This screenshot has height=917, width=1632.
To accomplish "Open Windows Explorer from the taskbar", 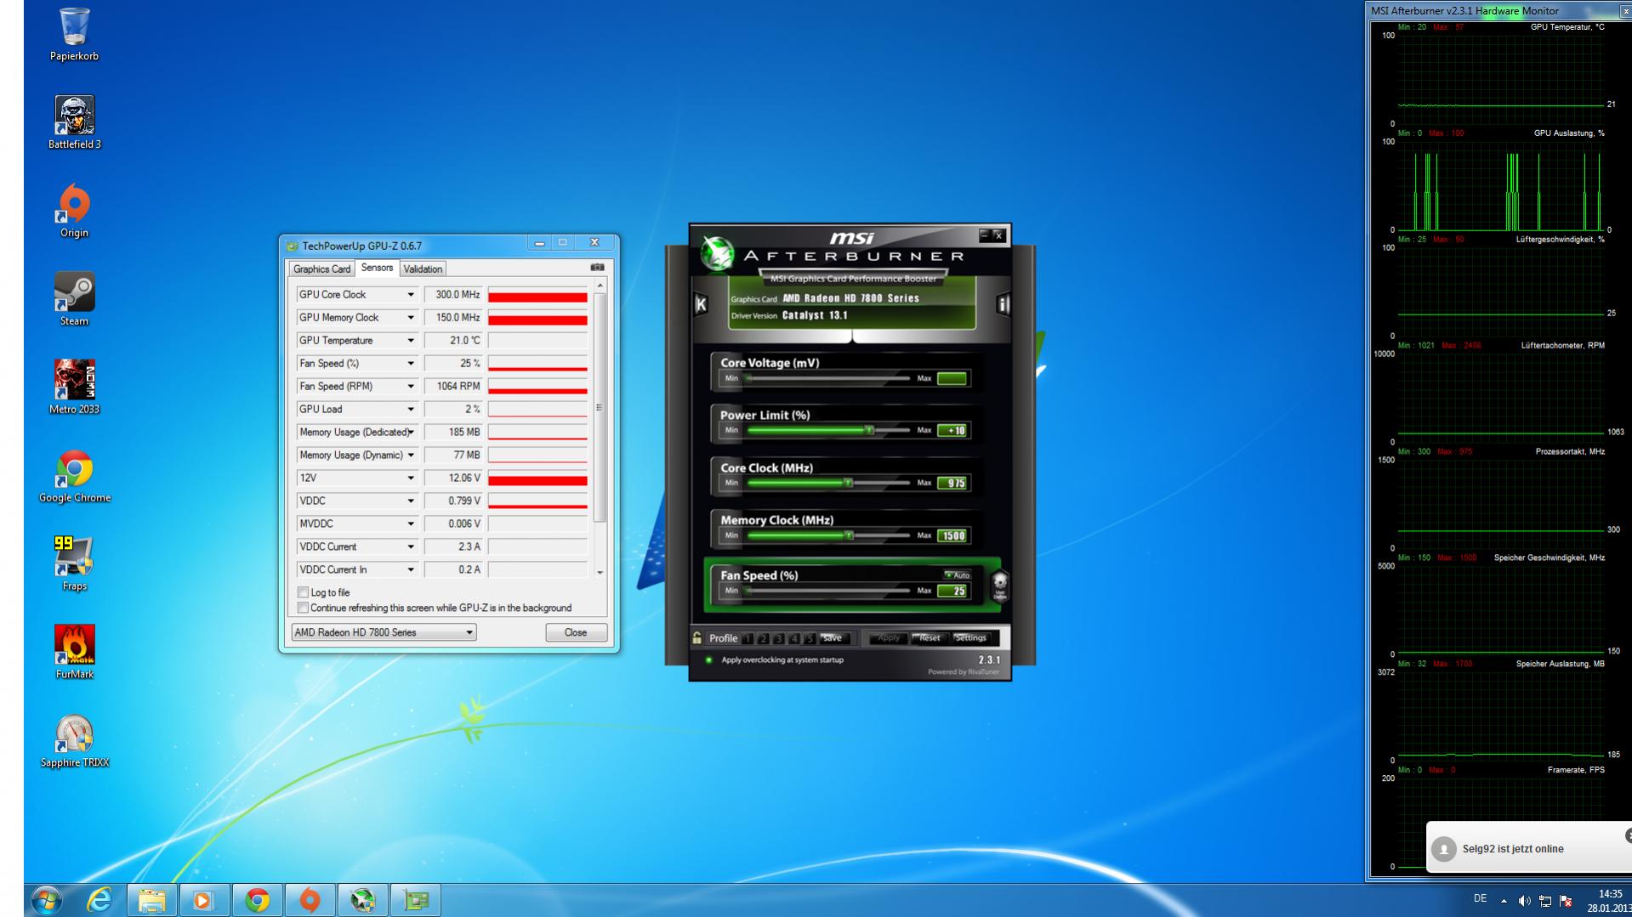I will point(151,900).
